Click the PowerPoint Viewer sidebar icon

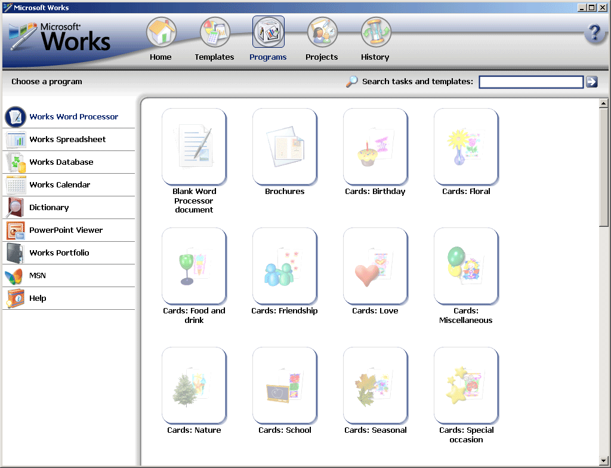[x=16, y=230]
